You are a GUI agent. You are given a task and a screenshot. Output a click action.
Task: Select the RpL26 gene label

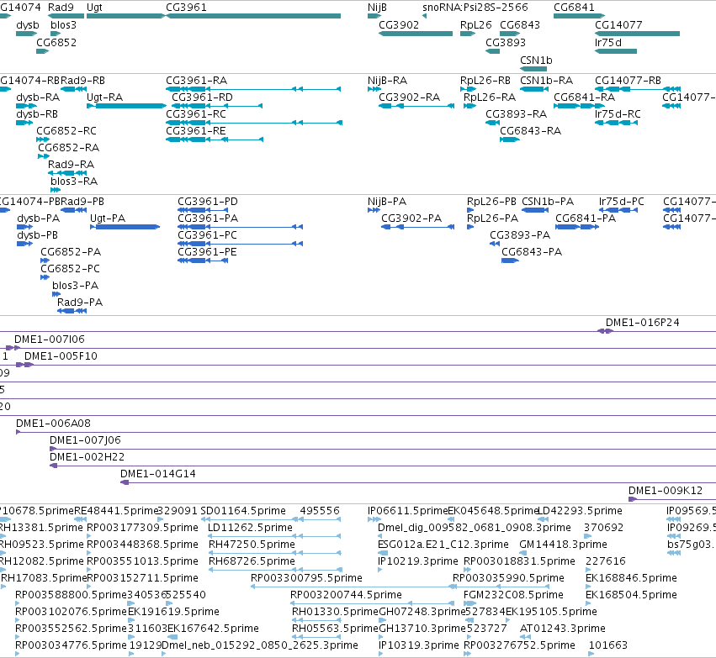(476, 25)
